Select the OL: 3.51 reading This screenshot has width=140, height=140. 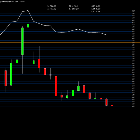click(96, 12)
